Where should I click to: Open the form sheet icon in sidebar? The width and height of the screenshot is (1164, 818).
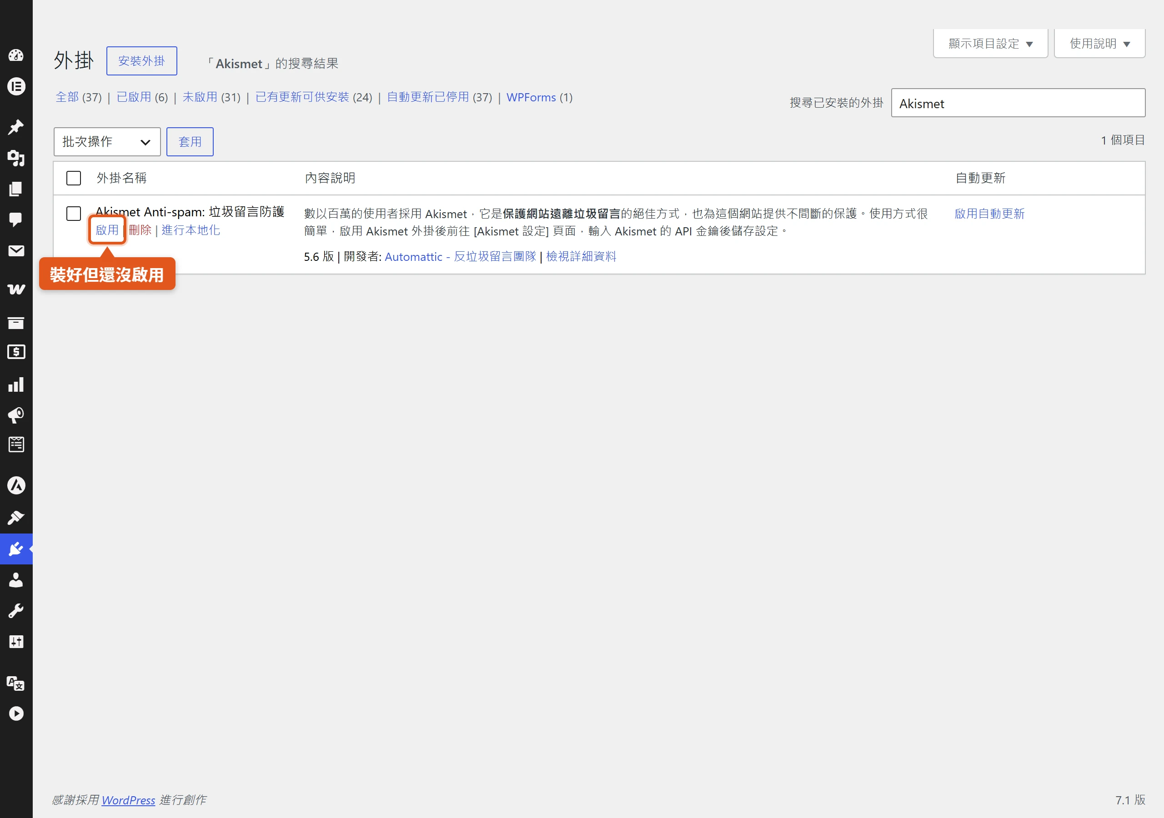(x=16, y=444)
